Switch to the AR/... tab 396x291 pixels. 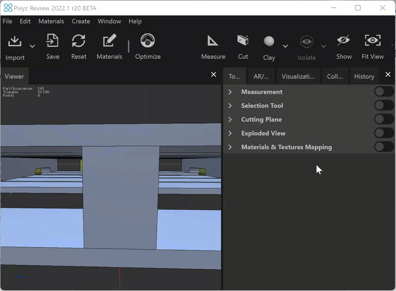(x=261, y=77)
